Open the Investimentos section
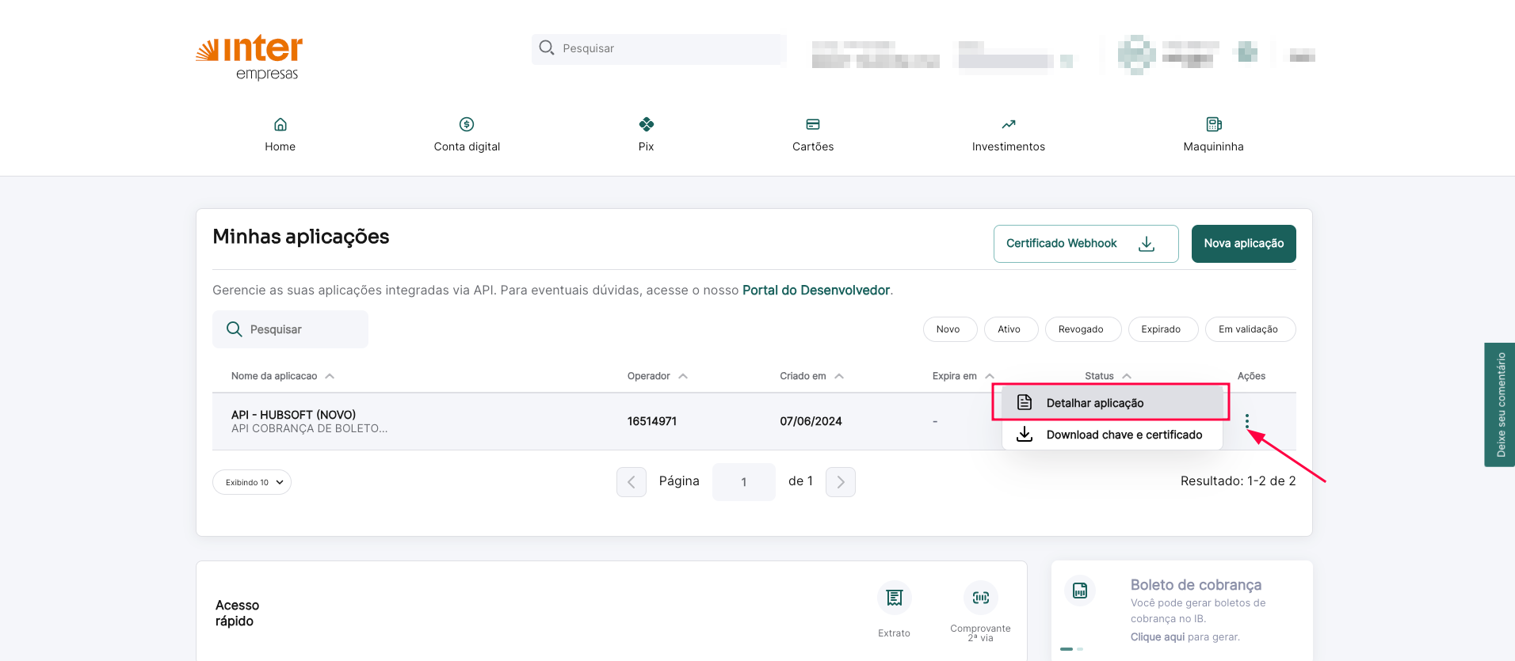Image resolution: width=1515 pixels, height=661 pixels. (x=1009, y=135)
